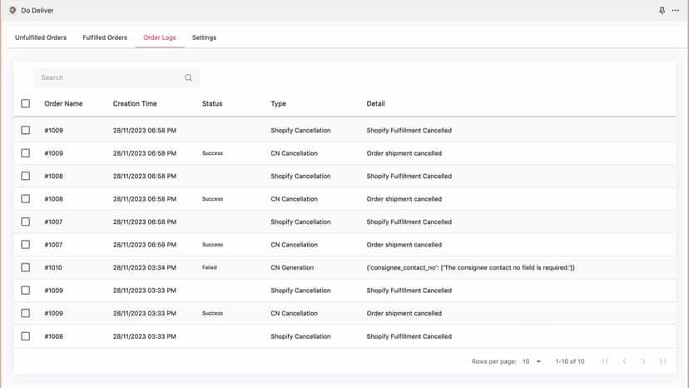The image size is (689, 388).
Task: Go to first page pagination icon
Action: [x=606, y=361]
